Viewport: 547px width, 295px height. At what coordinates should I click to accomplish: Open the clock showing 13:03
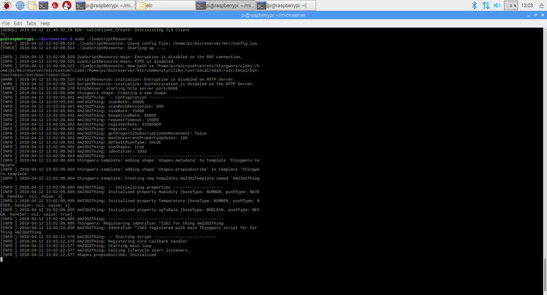pos(527,5)
